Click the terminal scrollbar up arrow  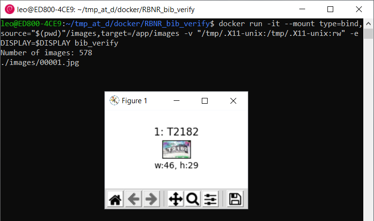pos(369,24)
